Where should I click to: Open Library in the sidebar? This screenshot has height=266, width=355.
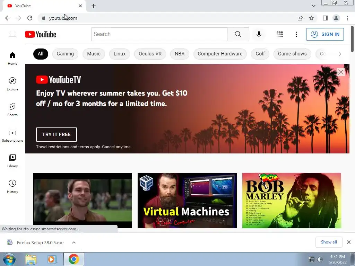pyautogui.click(x=12, y=161)
